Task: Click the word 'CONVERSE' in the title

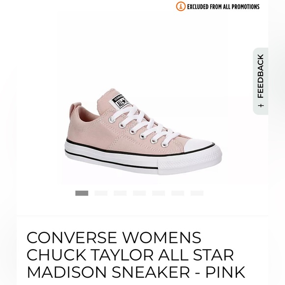Action: (72, 237)
